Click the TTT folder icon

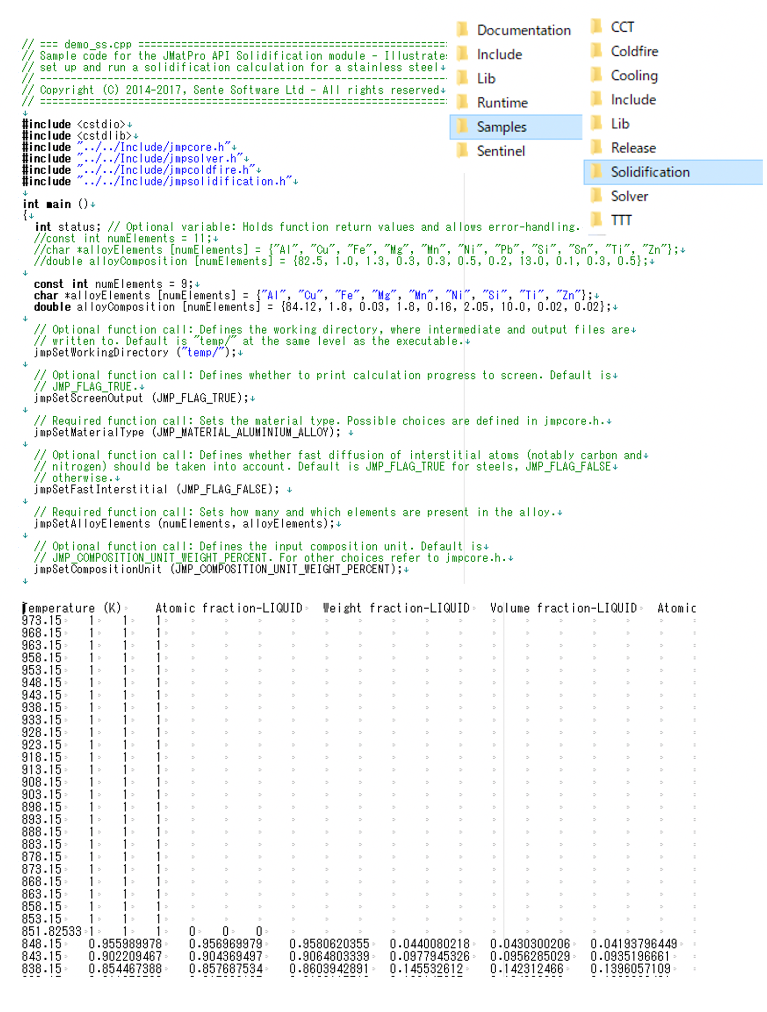pyautogui.click(x=596, y=220)
